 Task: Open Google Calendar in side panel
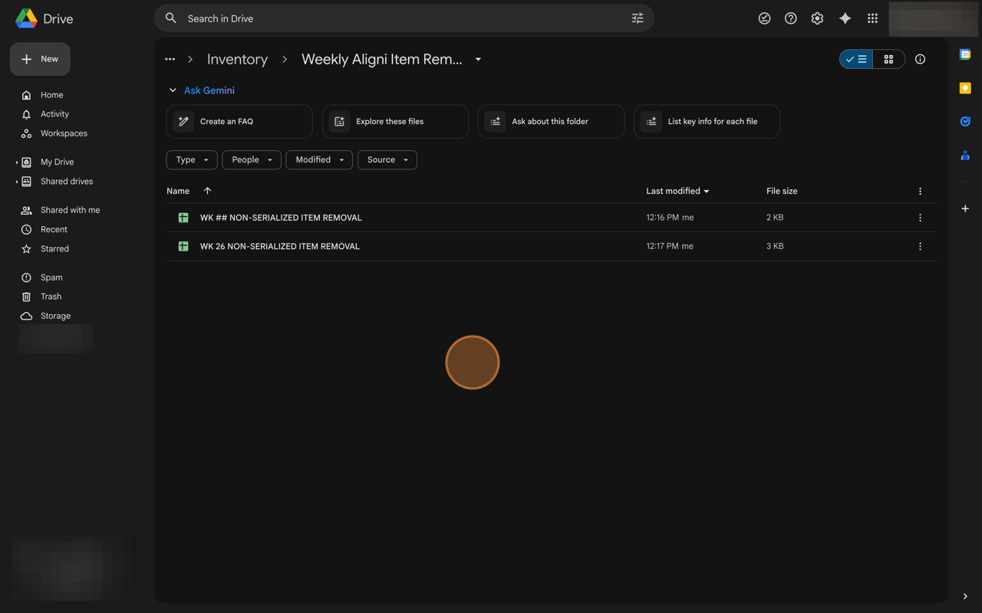pos(965,54)
